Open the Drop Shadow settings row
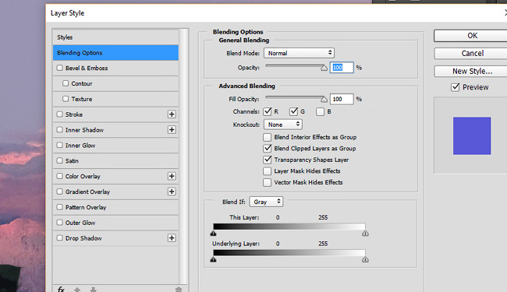Screen dimensions: 507x292 115,238
